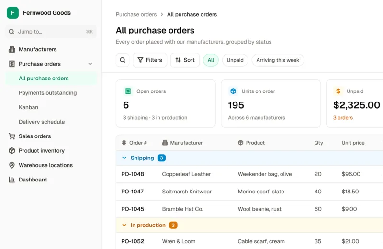
Task: Collapse the In production group chevron
Action: click(124, 225)
